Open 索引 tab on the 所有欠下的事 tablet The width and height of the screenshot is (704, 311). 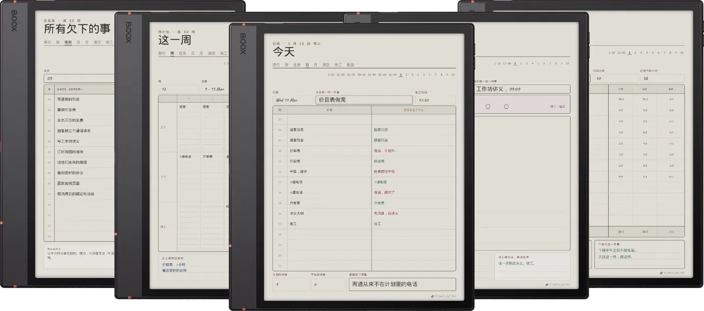click(47, 42)
